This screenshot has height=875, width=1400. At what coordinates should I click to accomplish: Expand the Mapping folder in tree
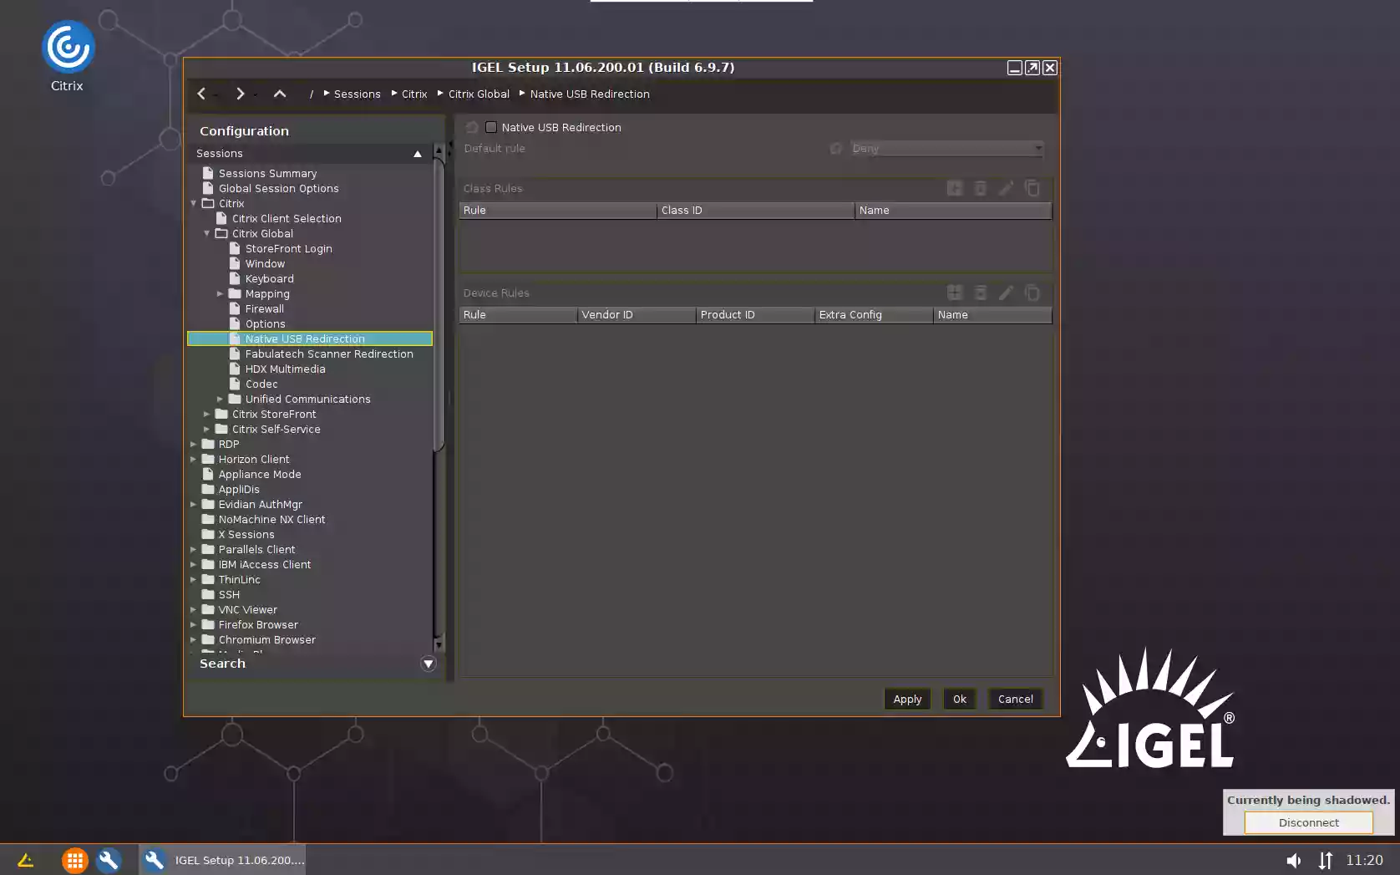[x=221, y=293]
